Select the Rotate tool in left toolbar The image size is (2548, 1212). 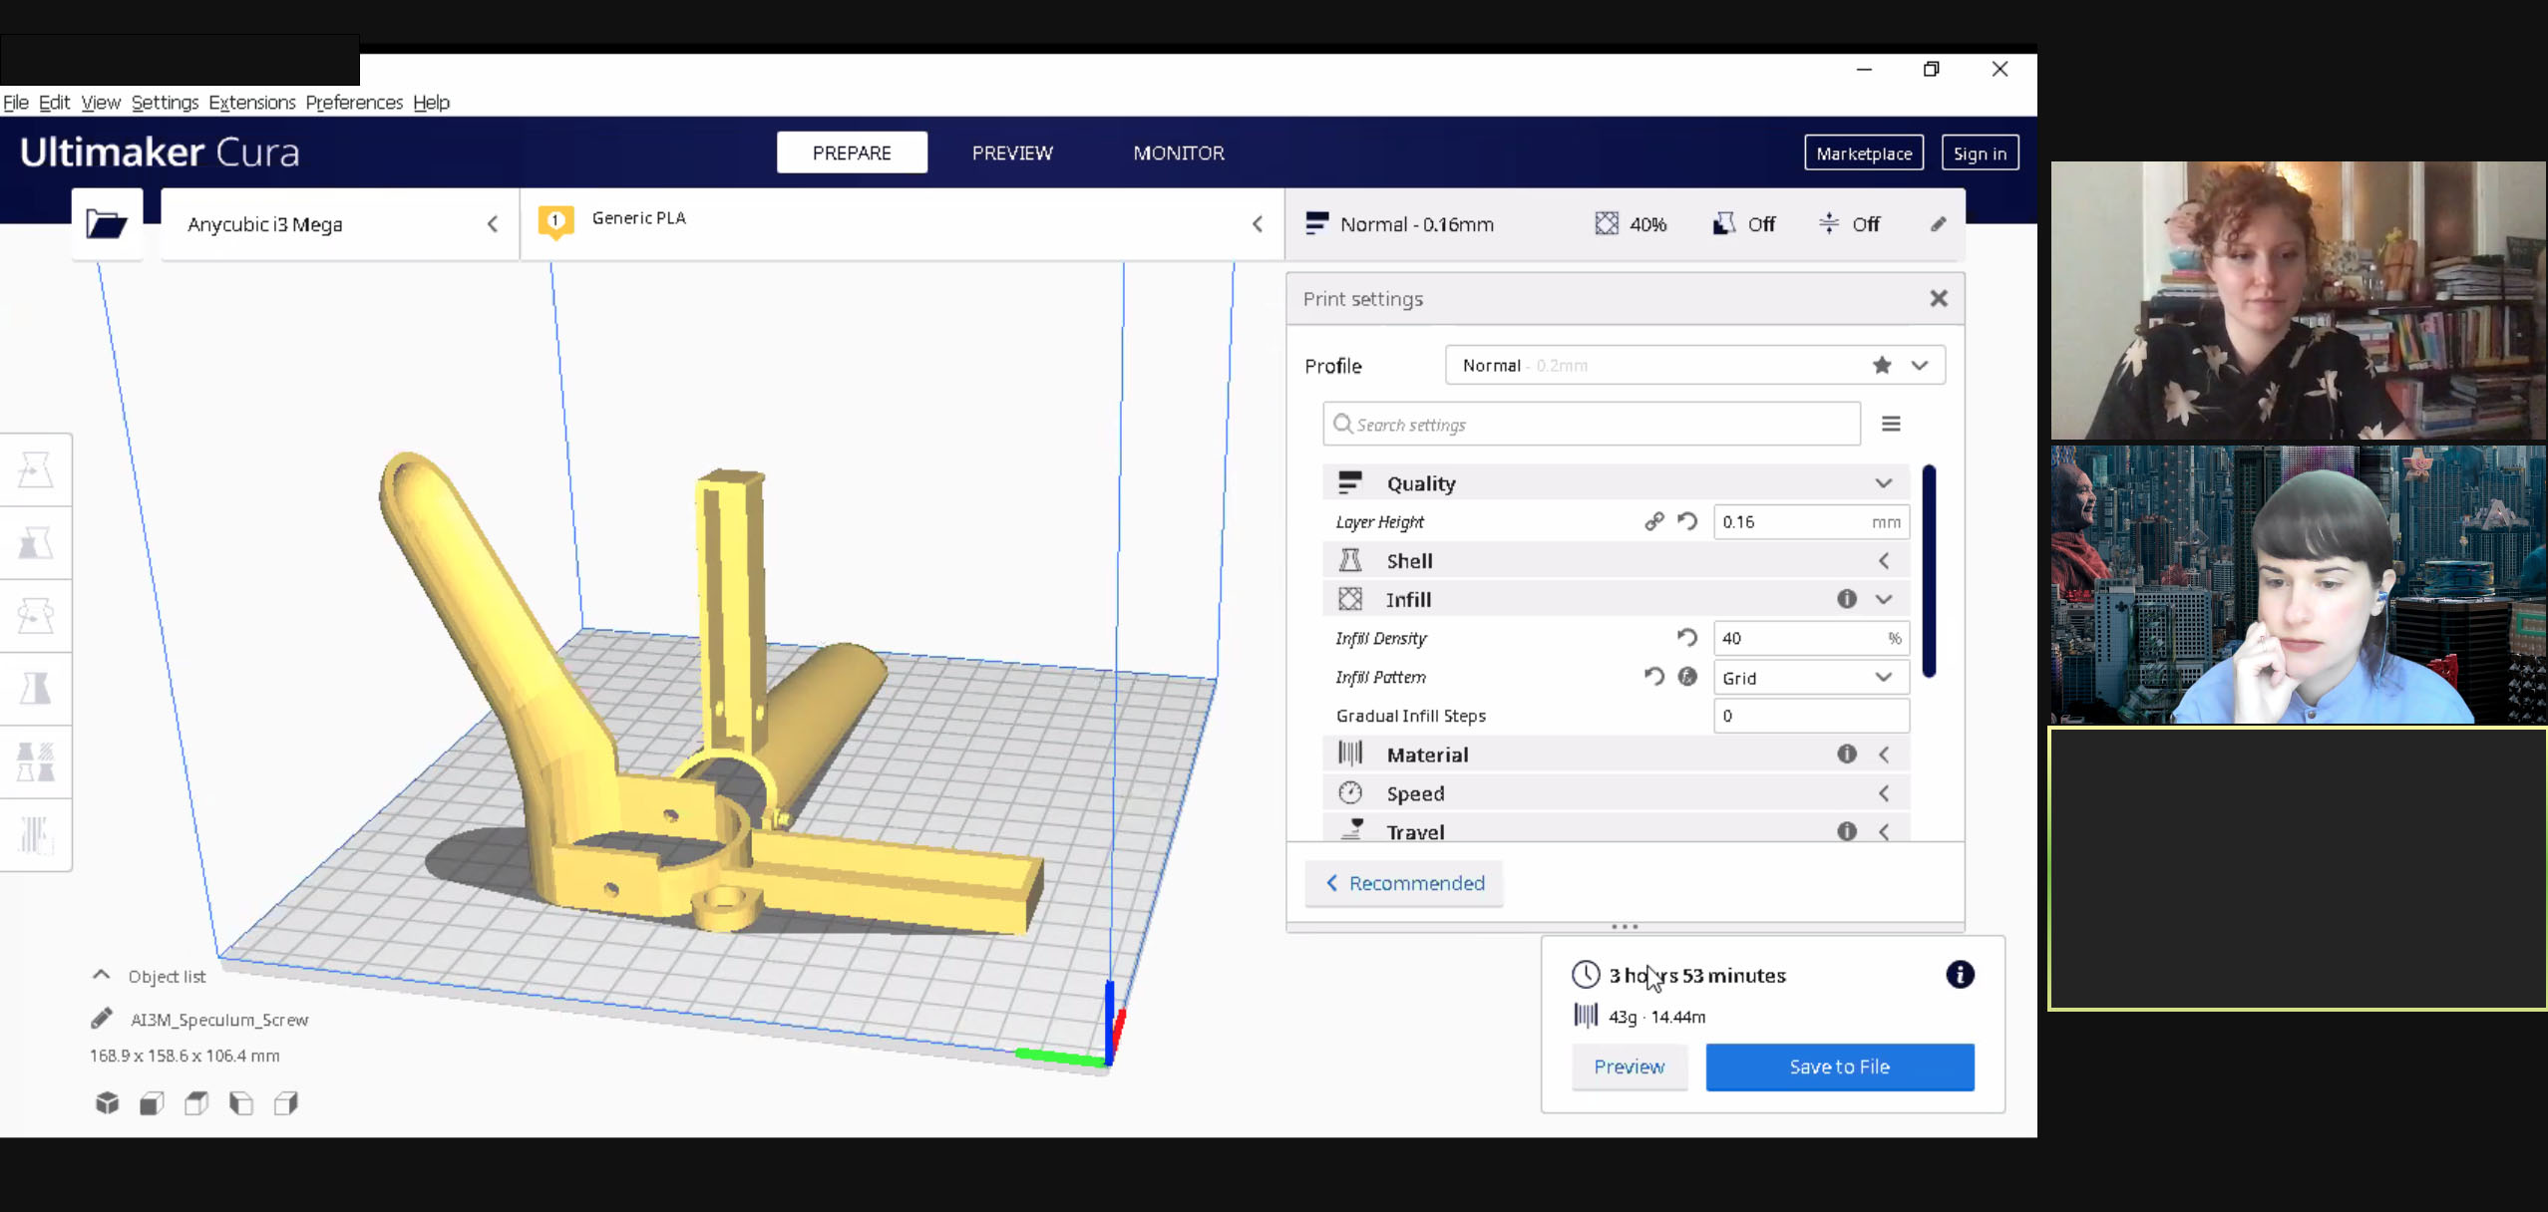coord(36,616)
